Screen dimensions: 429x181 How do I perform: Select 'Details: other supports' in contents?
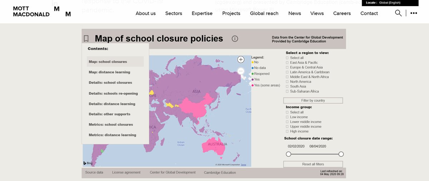click(x=109, y=114)
